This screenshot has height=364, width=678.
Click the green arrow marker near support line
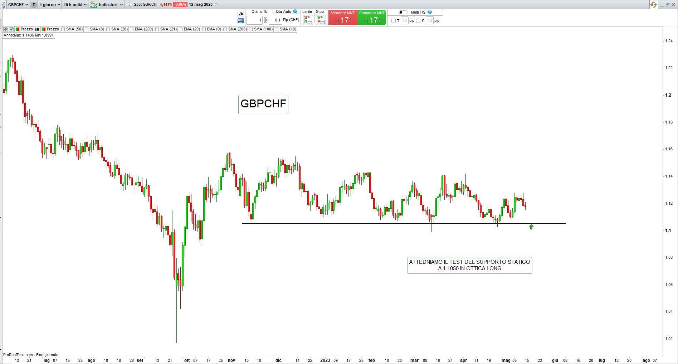pos(531,227)
